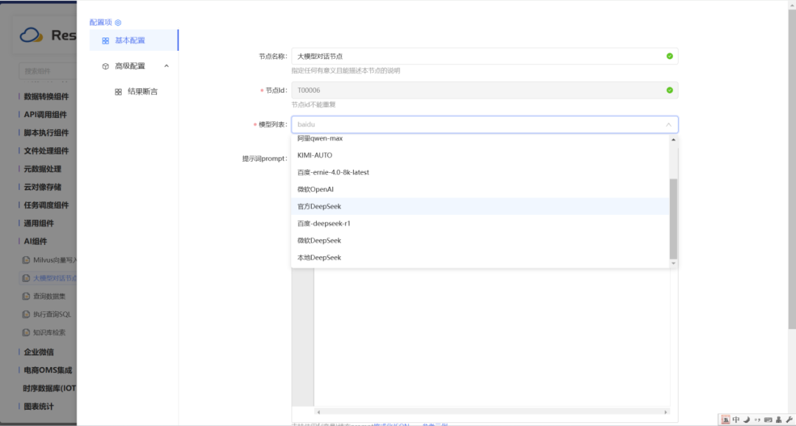Click the cube icon beside 高级配置
This screenshot has width=796, height=426.
click(x=105, y=66)
